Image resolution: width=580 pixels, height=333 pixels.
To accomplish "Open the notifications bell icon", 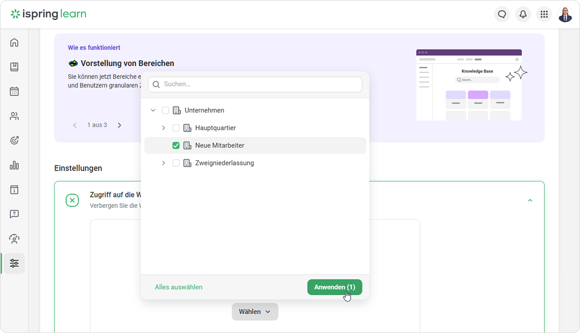I will 523,14.
